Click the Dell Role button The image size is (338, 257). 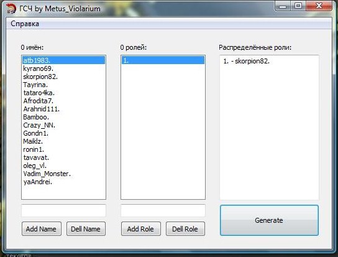tap(185, 229)
